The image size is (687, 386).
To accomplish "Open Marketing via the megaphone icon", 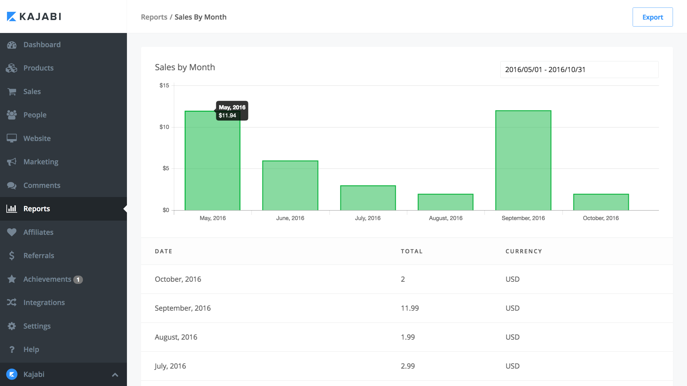I will click(12, 162).
